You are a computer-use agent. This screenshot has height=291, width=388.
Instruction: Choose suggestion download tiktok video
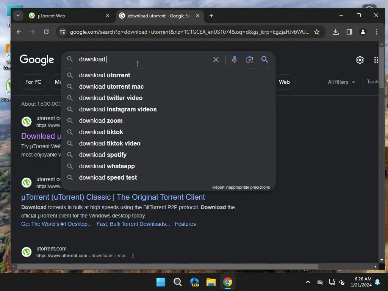click(168, 144)
